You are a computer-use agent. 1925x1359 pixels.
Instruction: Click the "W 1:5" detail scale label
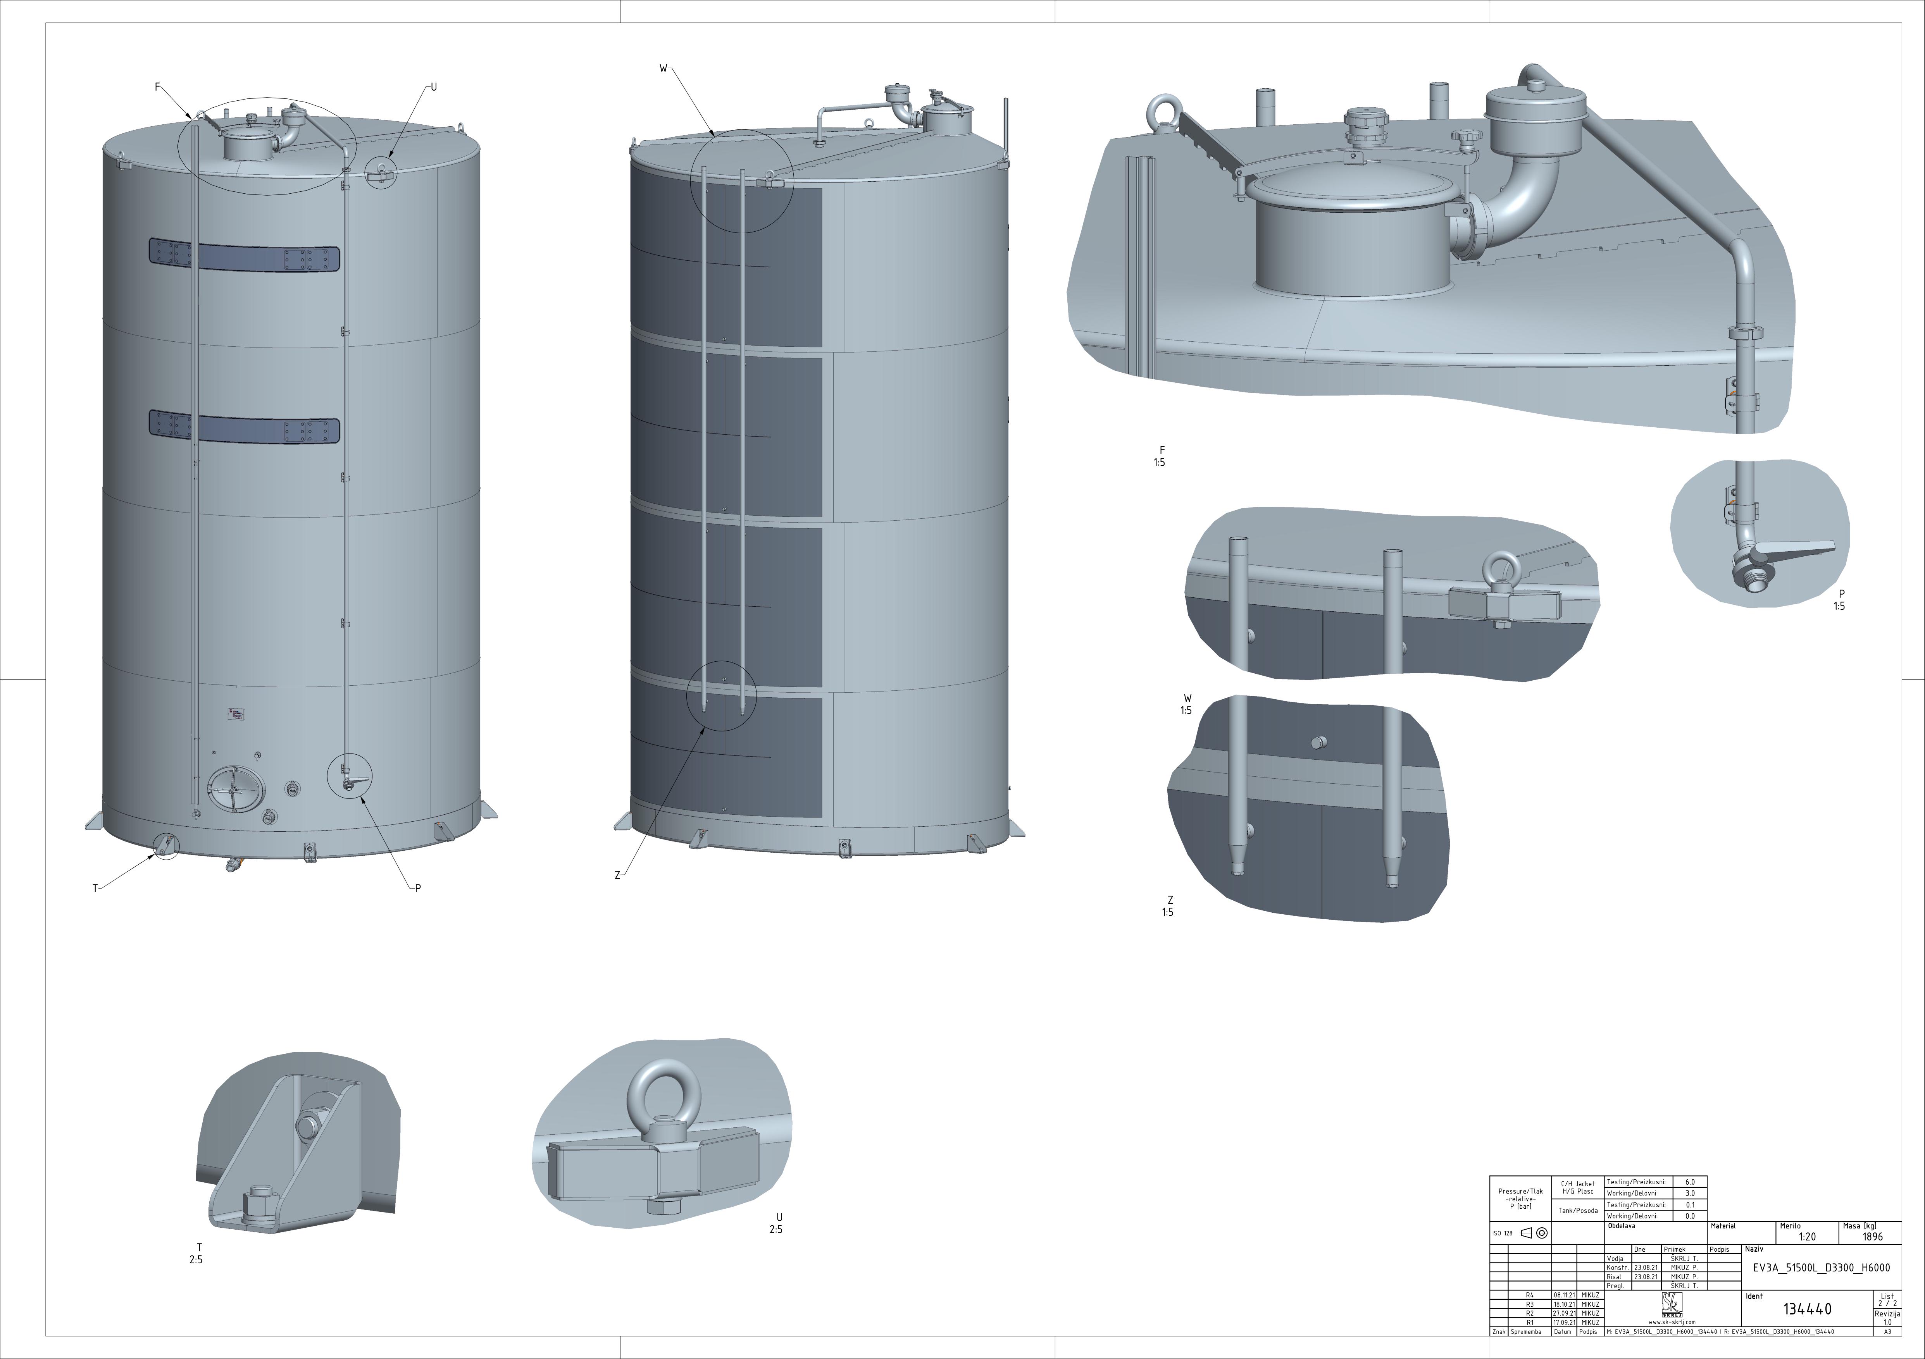pyautogui.click(x=1186, y=704)
